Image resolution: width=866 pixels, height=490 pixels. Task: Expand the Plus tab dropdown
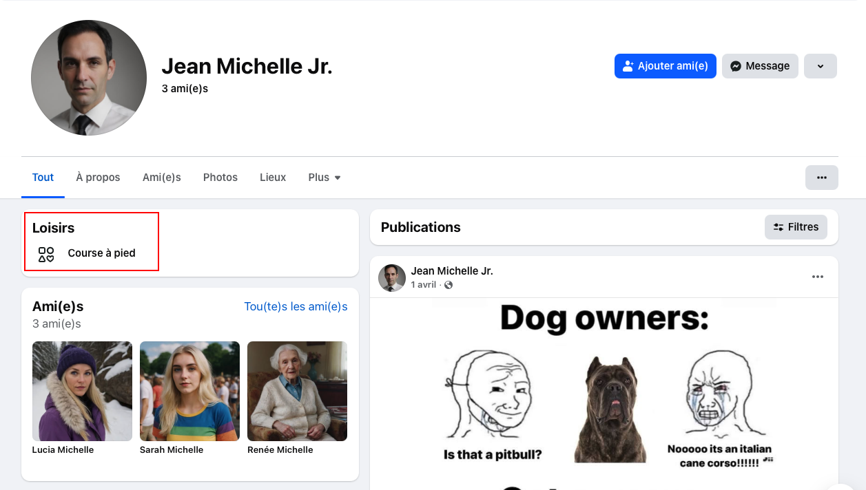pos(324,178)
